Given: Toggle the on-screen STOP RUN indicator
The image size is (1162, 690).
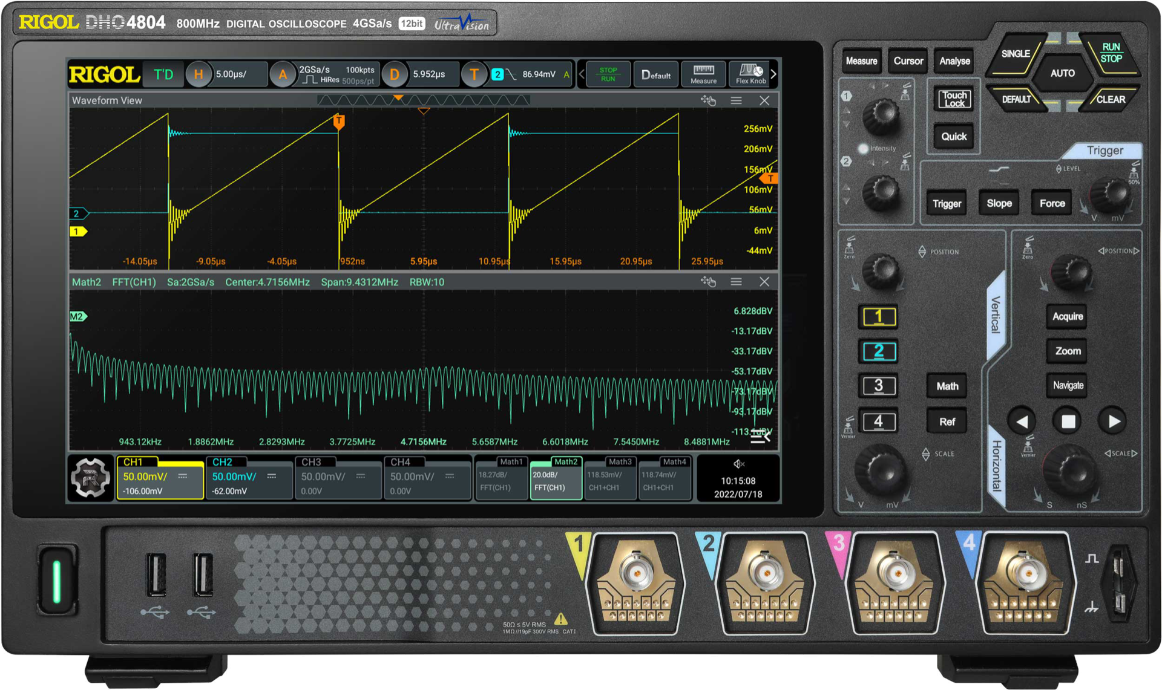Looking at the screenshot, I should tap(608, 74).
